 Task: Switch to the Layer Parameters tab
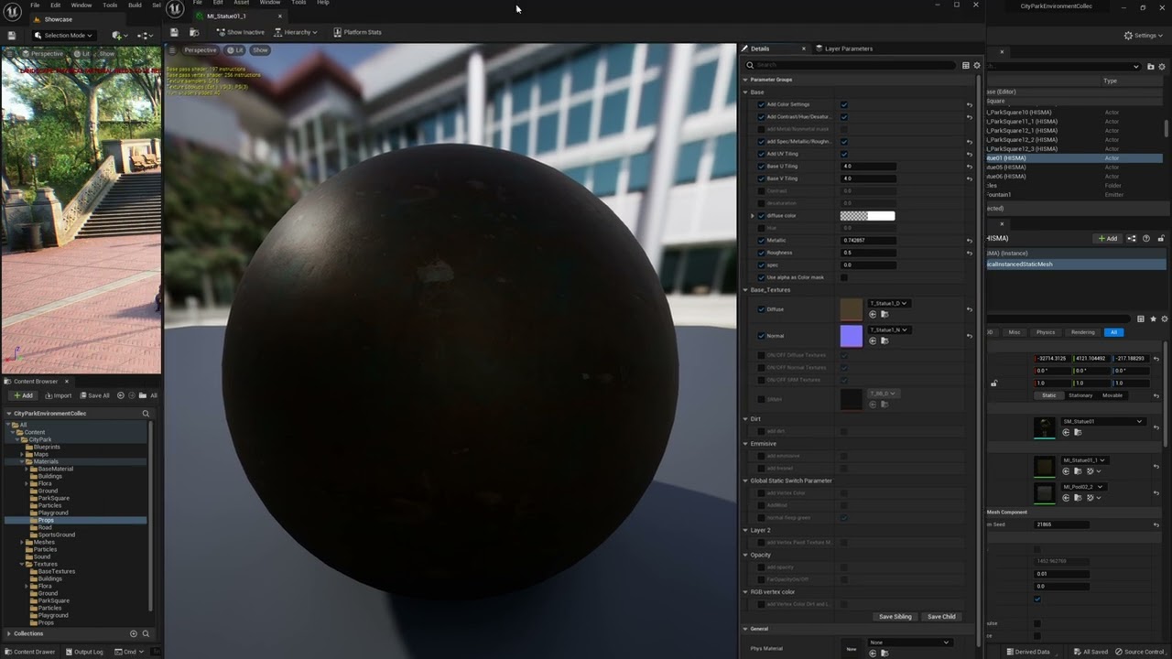tap(844, 49)
